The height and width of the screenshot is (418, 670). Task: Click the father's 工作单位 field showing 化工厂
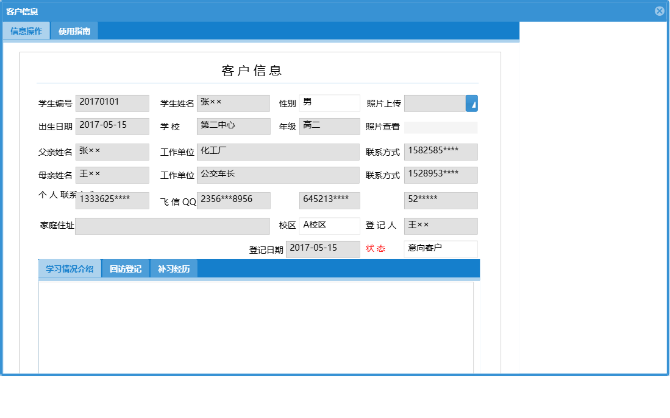pos(278,152)
